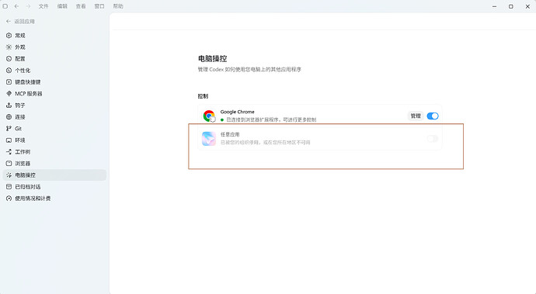The height and width of the screenshot is (294, 536).
Task: Click the 任意应用 title text
Action: [x=230, y=134]
